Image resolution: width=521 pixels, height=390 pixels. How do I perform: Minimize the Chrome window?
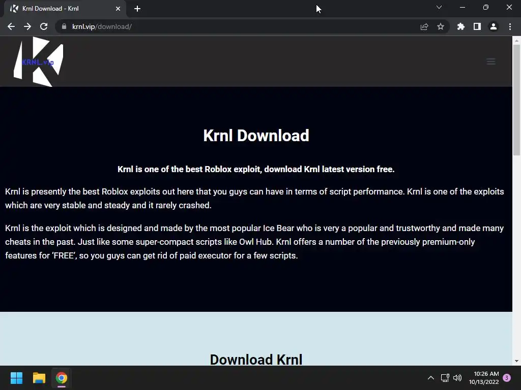pyautogui.click(x=462, y=7)
